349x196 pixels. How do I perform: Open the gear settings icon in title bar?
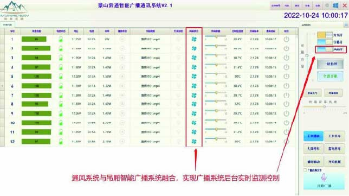pyautogui.click(x=327, y=5)
